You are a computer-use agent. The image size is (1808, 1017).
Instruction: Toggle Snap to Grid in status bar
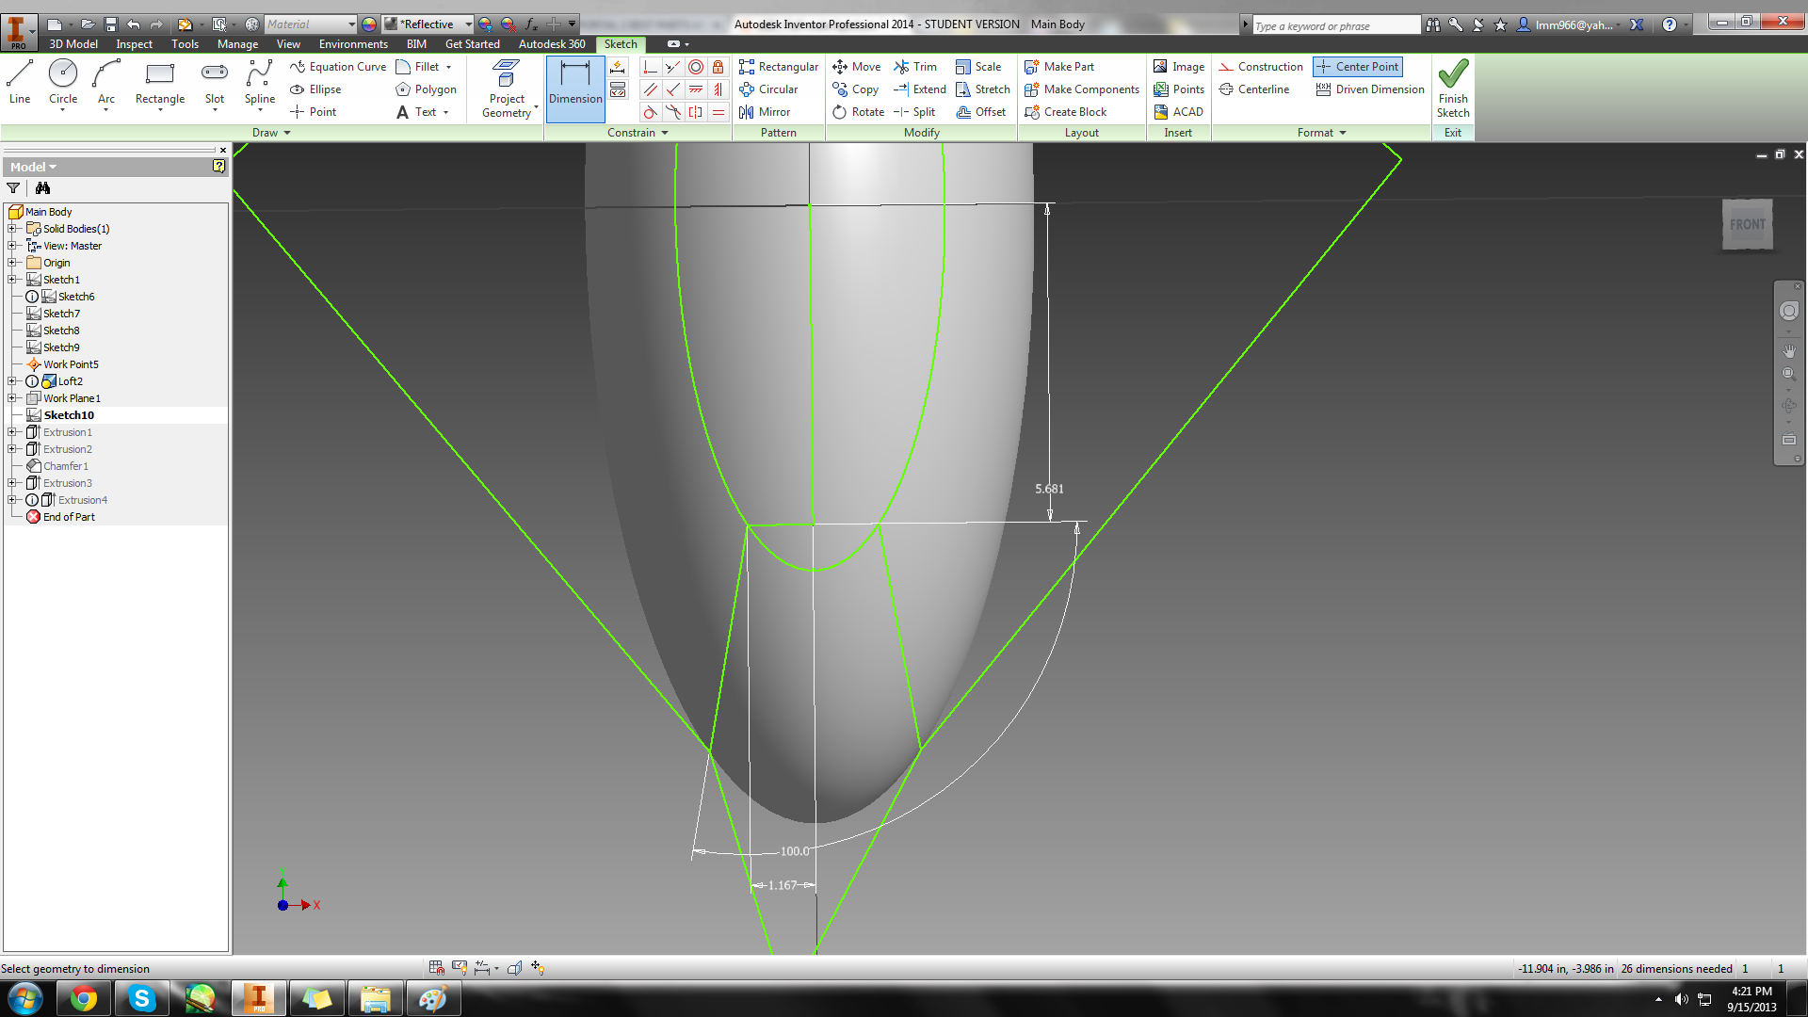436,967
